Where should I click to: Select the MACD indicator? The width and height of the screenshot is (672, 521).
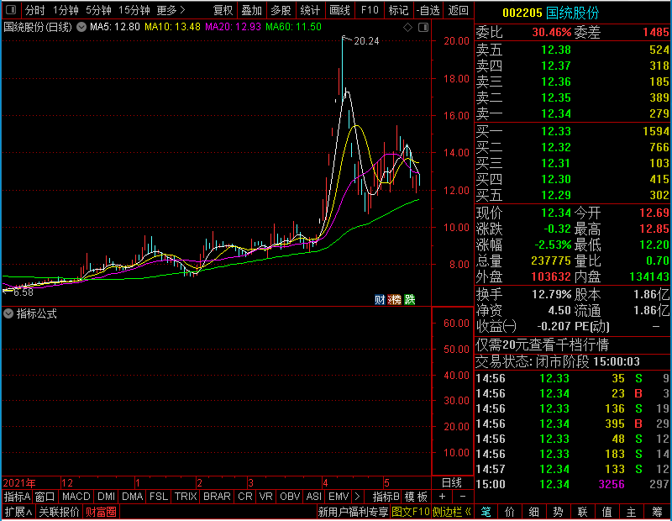pos(76,497)
